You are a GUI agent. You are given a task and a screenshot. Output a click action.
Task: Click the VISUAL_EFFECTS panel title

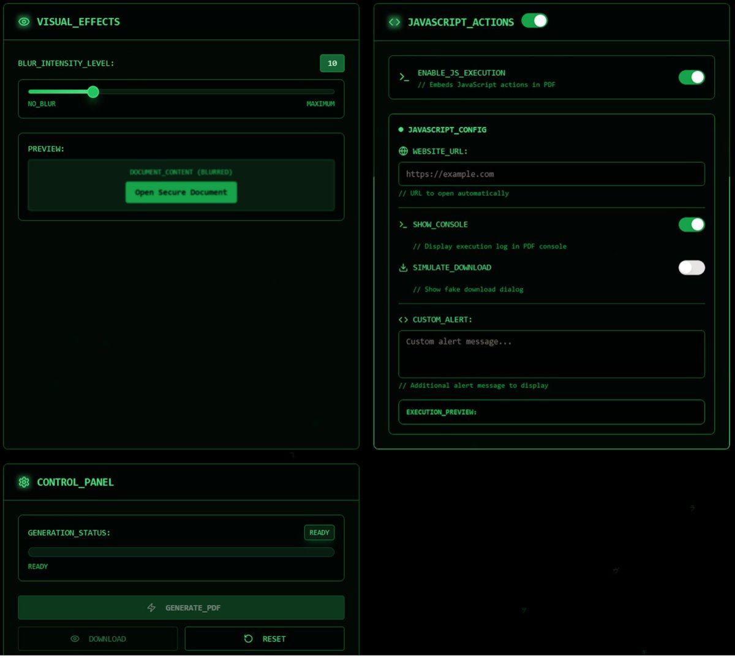pos(78,21)
